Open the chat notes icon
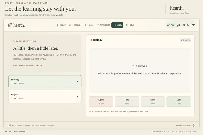This screenshot has height=135, width=203. [x=183, y=25]
